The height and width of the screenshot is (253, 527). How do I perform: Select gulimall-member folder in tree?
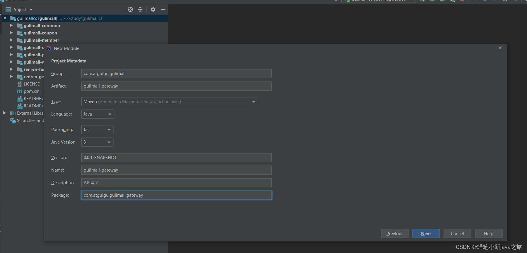click(41, 40)
